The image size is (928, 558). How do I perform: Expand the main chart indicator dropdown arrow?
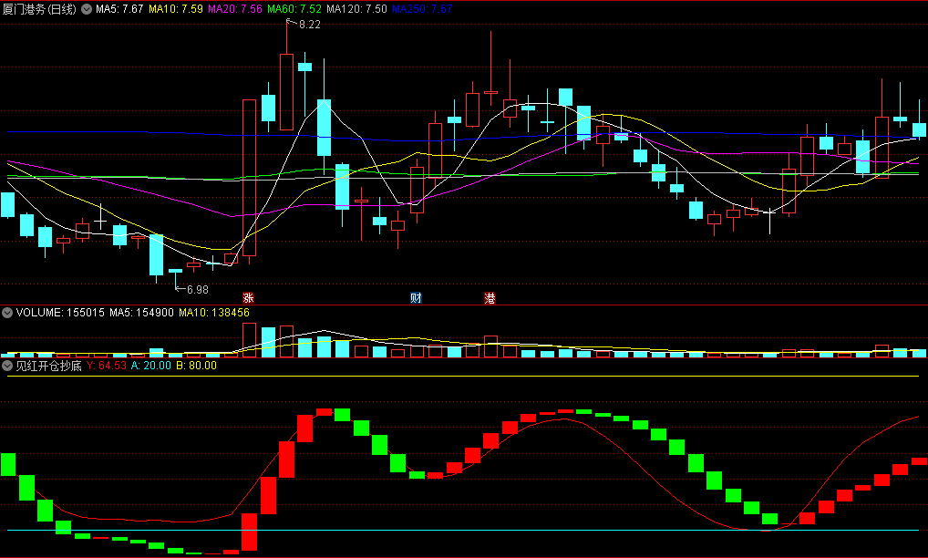[87, 9]
